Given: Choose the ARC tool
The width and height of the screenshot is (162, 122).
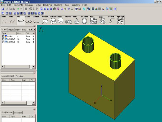Looking at the screenshot, I should (20, 20).
